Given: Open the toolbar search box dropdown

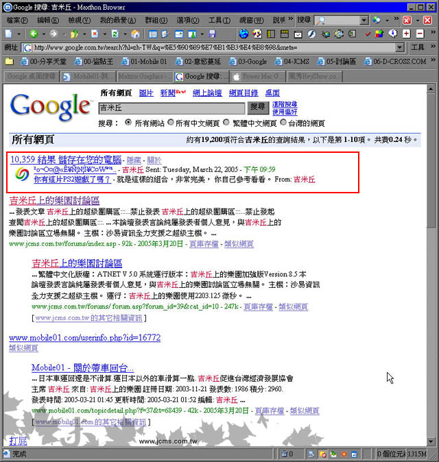Looking at the screenshot, I should [x=364, y=20].
